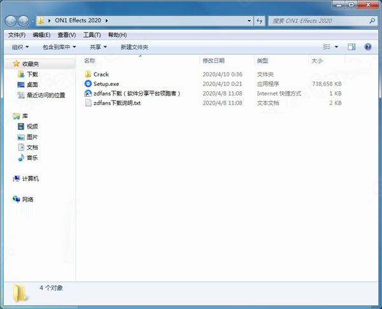Click the 文档 document icon

click(x=21, y=147)
